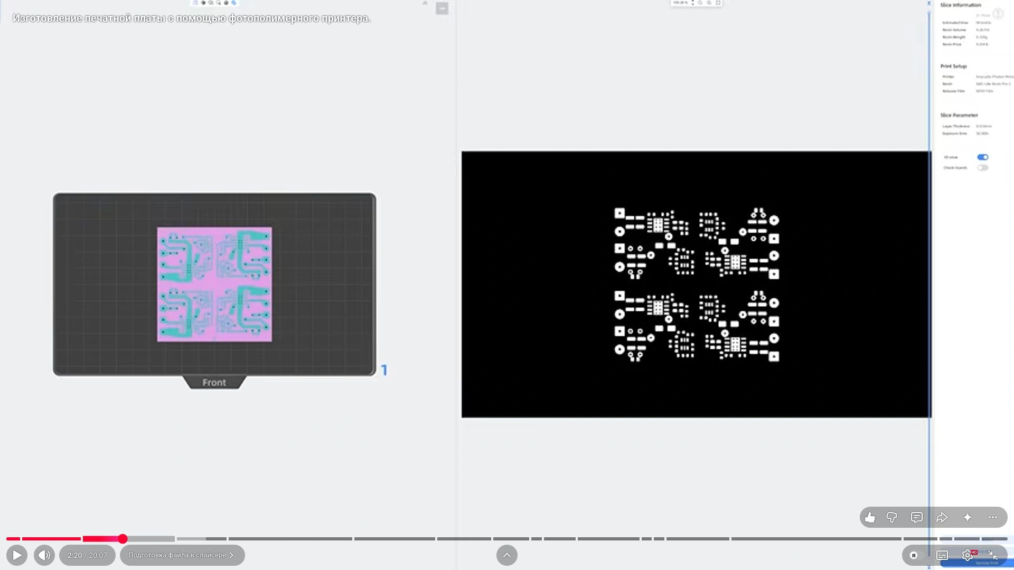This screenshot has width=1014, height=570.
Task: Click the video title overlay text
Action: pyautogui.click(x=191, y=18)
